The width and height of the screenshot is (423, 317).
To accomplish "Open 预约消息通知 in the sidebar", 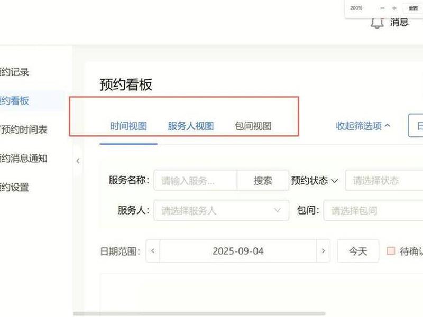I will pyautogui.click(x=24, y=158).
